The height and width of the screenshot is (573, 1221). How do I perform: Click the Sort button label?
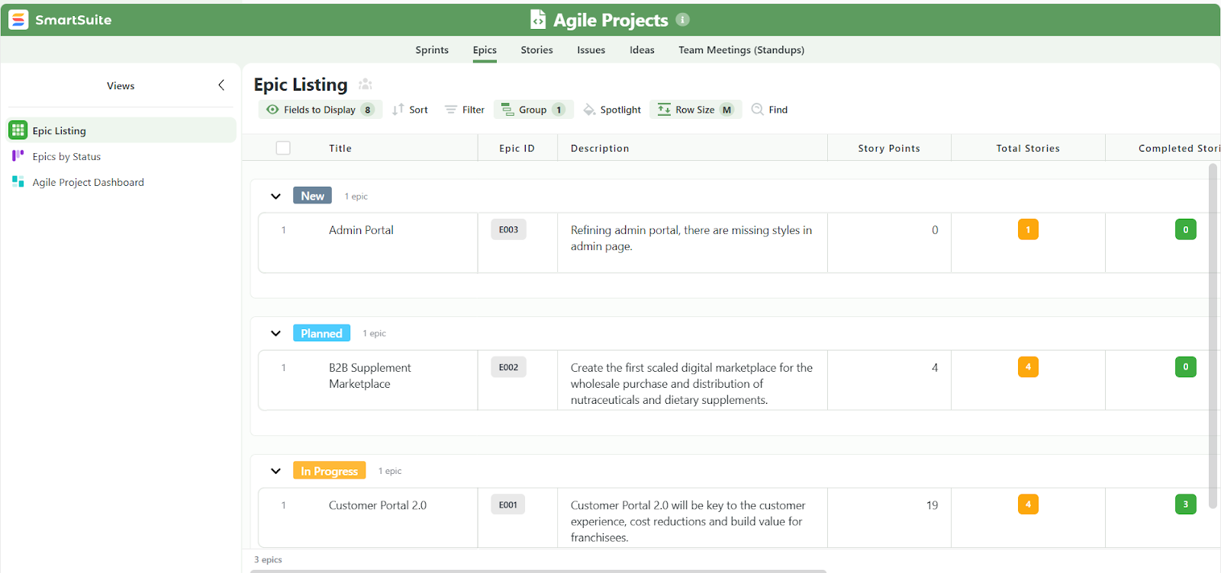[418, 110]
